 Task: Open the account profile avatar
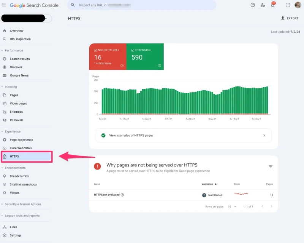coord(298,5)
